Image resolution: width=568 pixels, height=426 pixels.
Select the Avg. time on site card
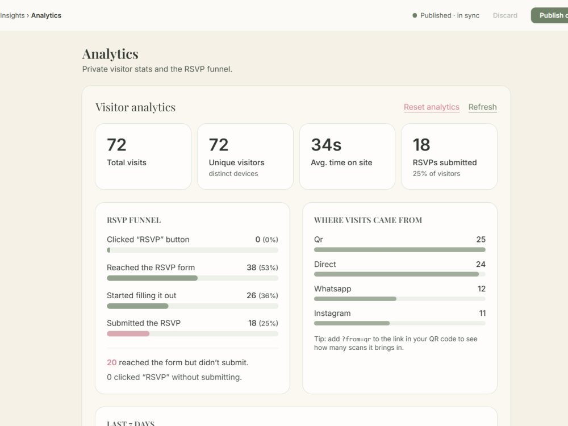tap(347, 157)
